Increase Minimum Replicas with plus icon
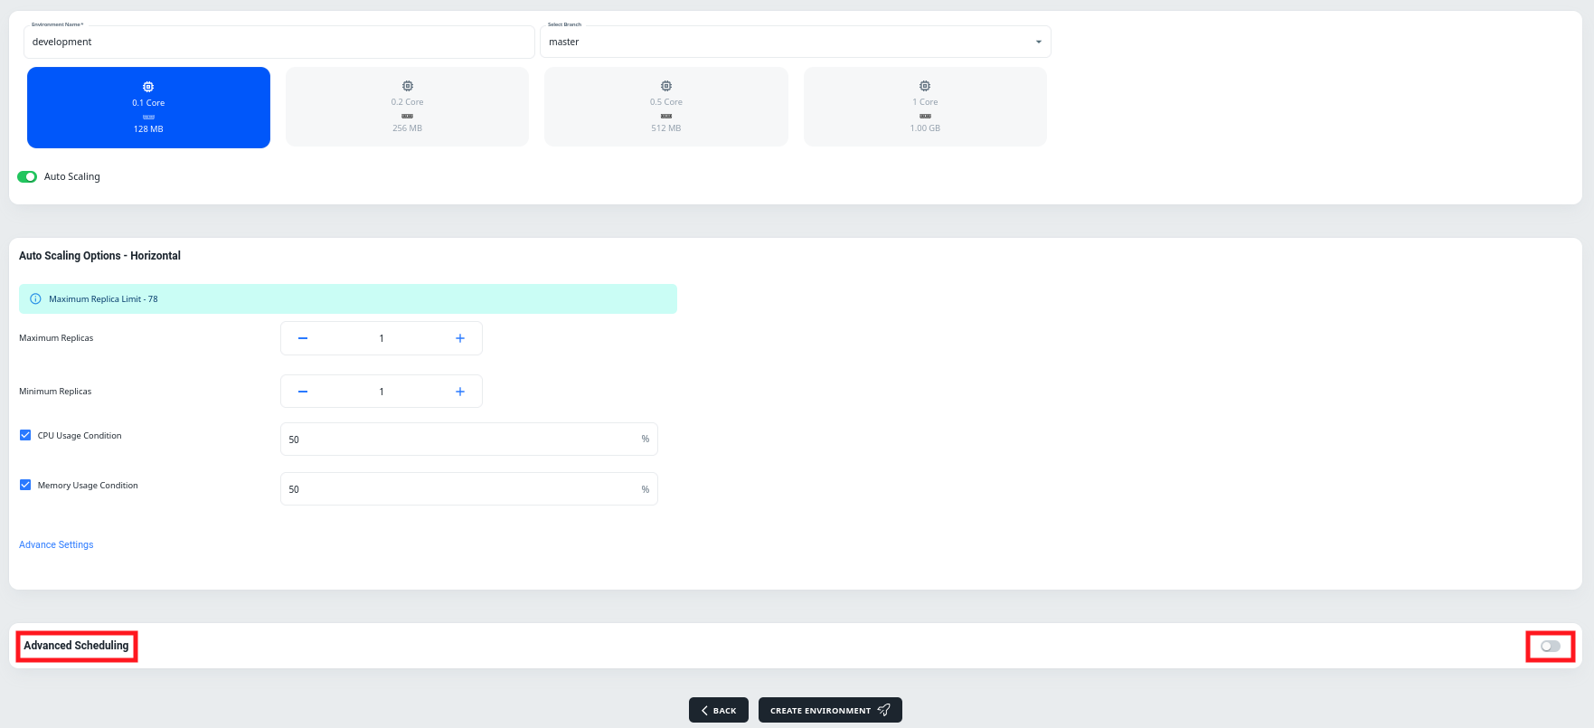The image size is (1594, 728). (x=460, y=392)
